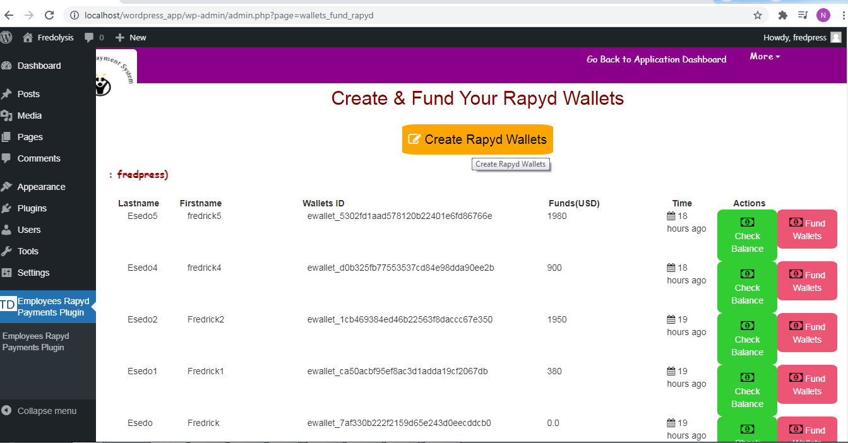The width and height of the screenshot is (848, 443).
Task: Click lastname Esedo5 cell
Action: click(142, 216)
